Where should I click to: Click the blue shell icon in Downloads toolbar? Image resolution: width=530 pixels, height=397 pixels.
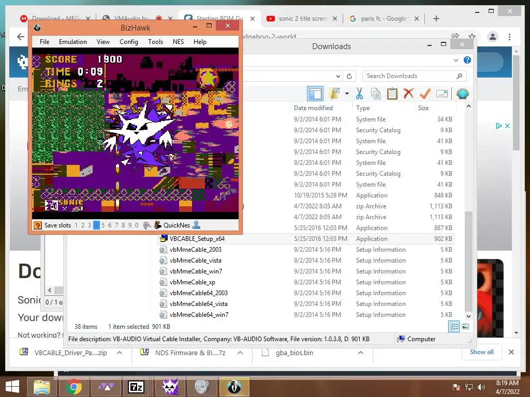pyautogui.click(x=462, y=94)
